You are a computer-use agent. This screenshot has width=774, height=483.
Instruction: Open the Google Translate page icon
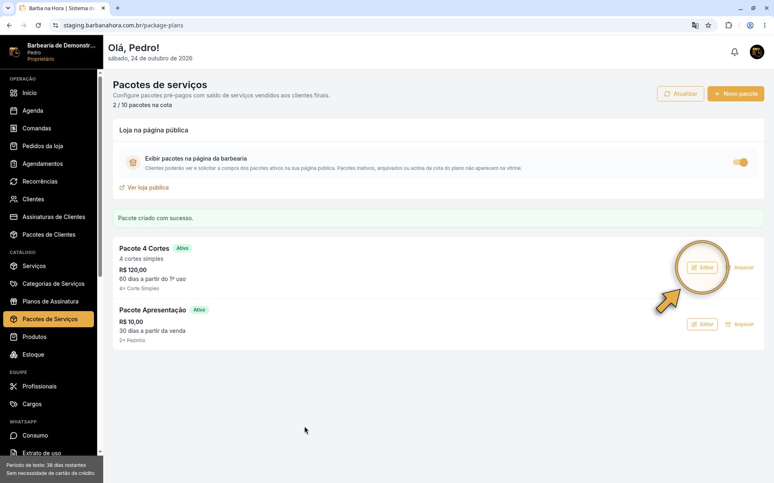pos(695,25)
